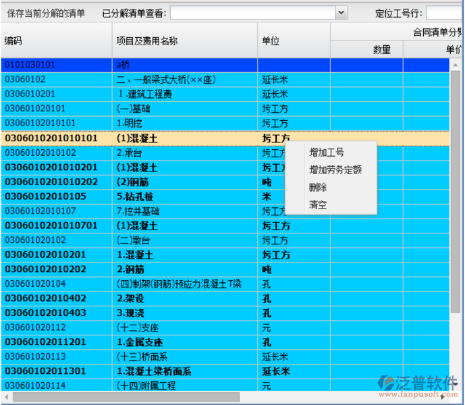The width and height of the screenshot is (465, 405).
Task: Open the 已分解清单查看 dropdown arrow
Action: (341, 13)
